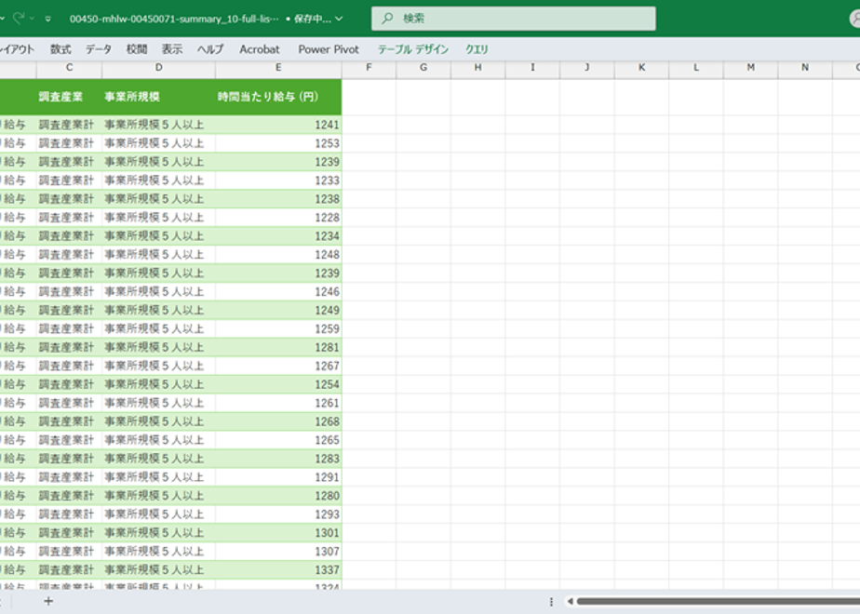Image resolution: width=860 pixels, height=614 pixels.
Task: Expand the file name save-status dropdown
Action: (x=339, y=19)
